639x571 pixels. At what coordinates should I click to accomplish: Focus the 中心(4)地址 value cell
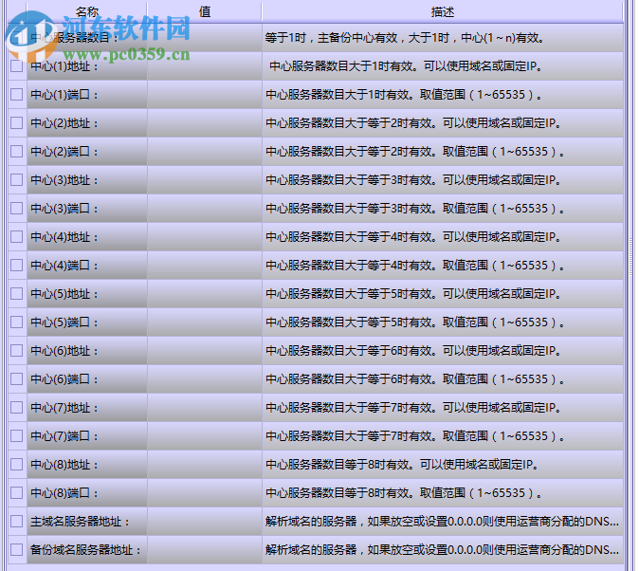(205, 237)
